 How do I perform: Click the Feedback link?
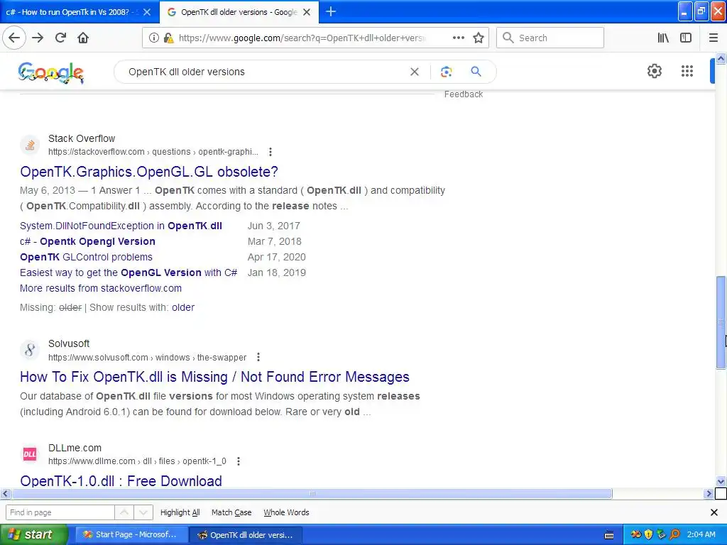tap(464, 94)
